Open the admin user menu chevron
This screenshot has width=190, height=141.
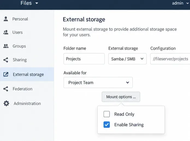pyautogui.click(x=188, y=3)
